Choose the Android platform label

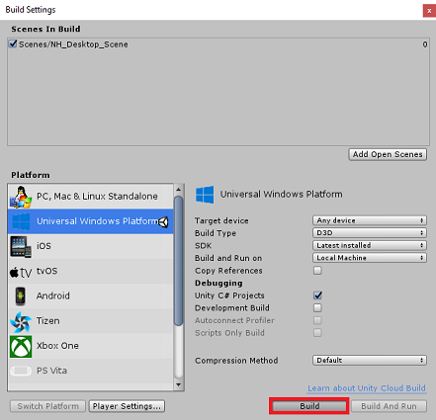tap(53, 295)
